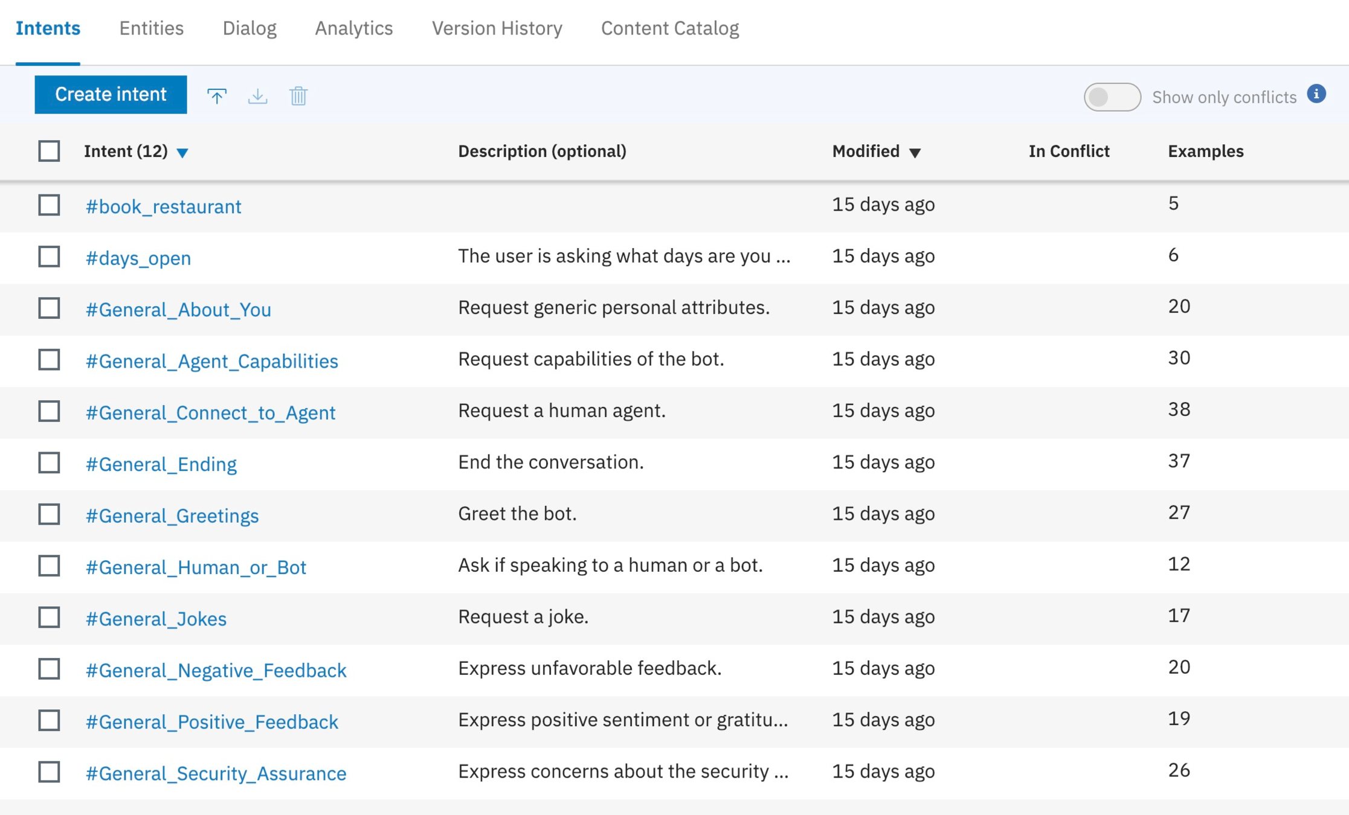Toggle Show only conflicts switch
The width and height of the screenshot is (1349, 815).
point(1112,97)
